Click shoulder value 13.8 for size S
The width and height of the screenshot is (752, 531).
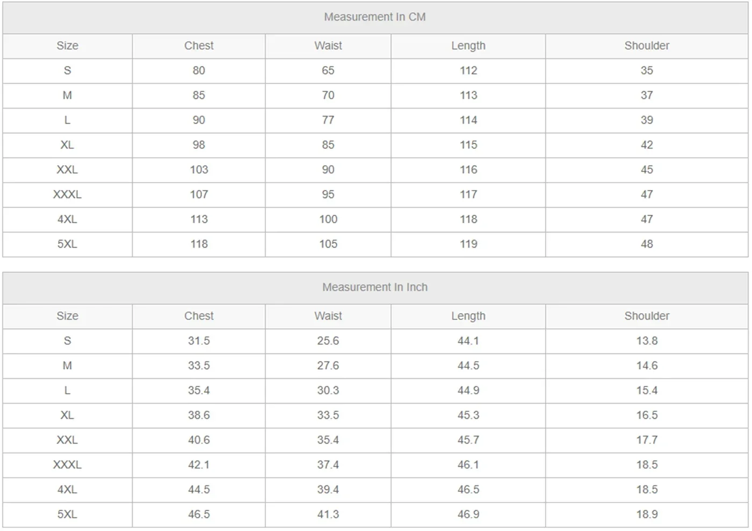coord(647,341)
